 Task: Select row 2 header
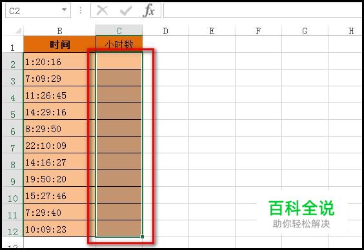[x=13, y=61]
